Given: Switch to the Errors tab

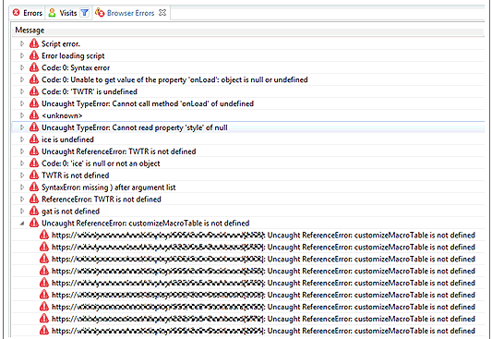Looking at the screenshot, I should [28, 13].
